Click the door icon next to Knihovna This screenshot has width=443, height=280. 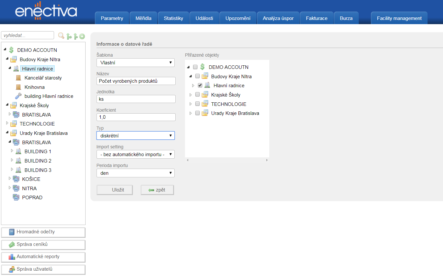pos(18,87)
